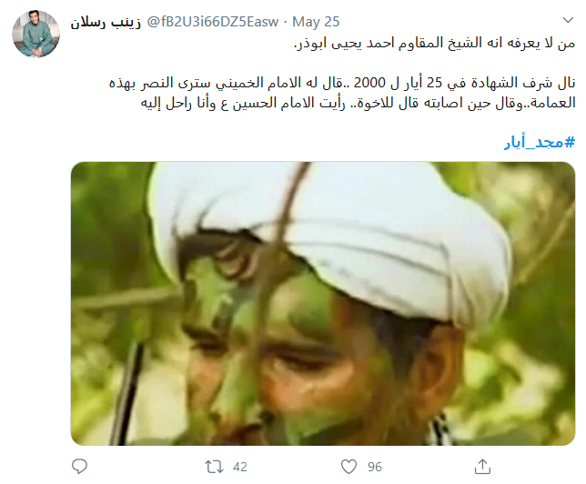Click the last text line starting with العمامة

[358, 103]
